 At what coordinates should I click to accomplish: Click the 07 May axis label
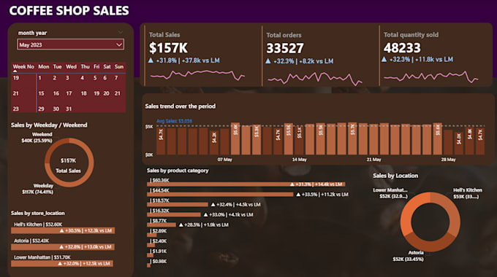pos(224,160)
